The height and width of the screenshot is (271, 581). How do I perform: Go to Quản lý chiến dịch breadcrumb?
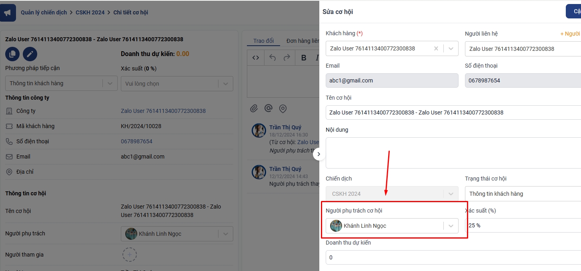pos(44,12)
